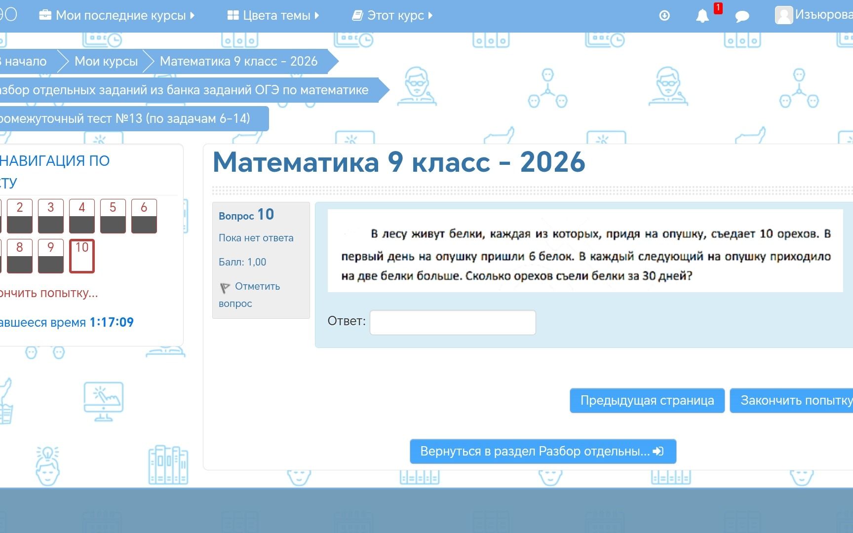Click the Ответ input field
This screenshot has height=533, width=853.
coord(453,322)
